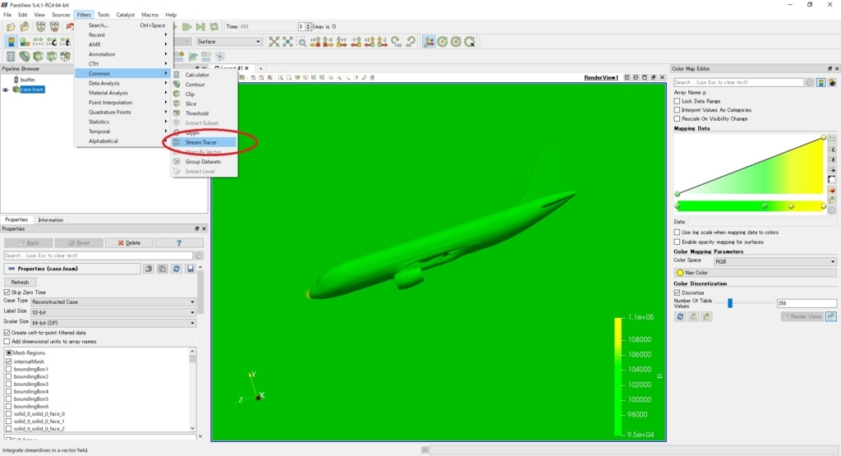Click Save properties as default icon
This screenshot has width=841, height=456.
tap(191, 269)
